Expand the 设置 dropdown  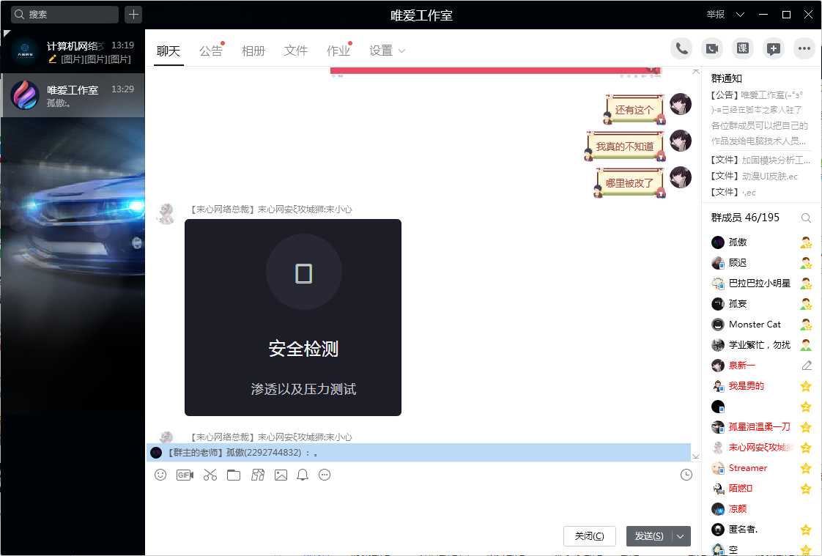coord(402,51)
